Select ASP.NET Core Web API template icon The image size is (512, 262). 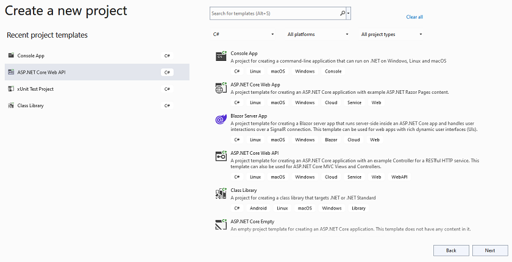[221, 156]
